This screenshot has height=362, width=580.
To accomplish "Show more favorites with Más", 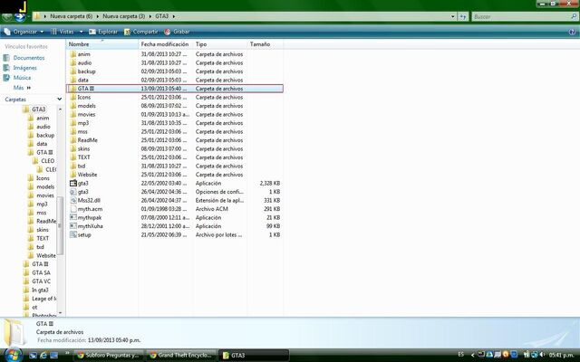I will pyautogui.click(x=22, y=88).
